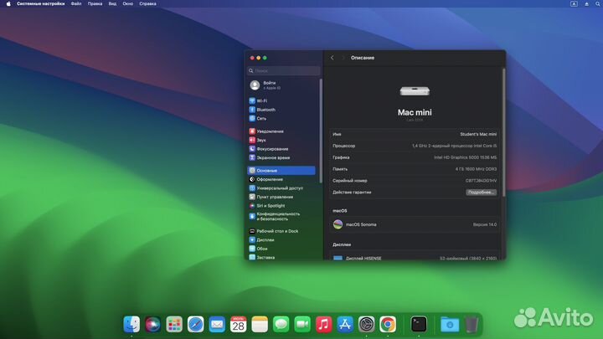Open Системные настройки menu bar item
Image resolution: width=603 pixels, height=339 pixels.
coord(41,3)
